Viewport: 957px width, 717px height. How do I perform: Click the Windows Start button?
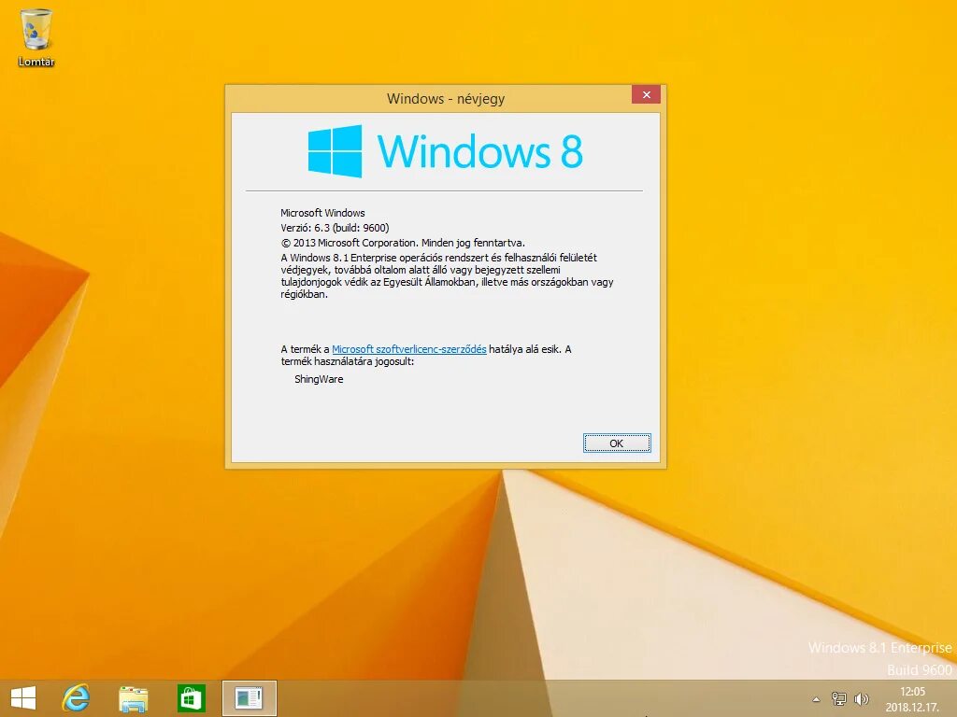[x=23, y=698]
